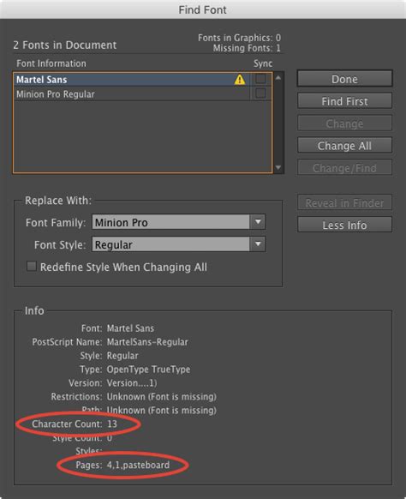Click the Pages value 4,1,pasteboard
This screenshot has width=406, height=499.
(x=138, y=465)
